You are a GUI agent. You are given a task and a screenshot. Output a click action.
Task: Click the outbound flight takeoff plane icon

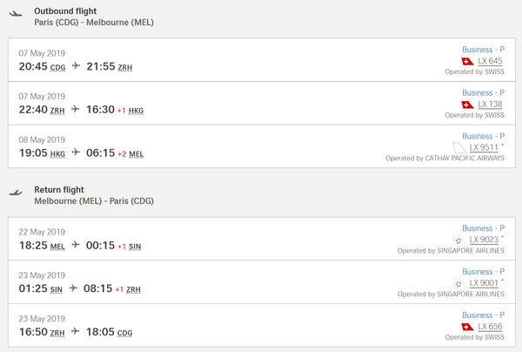point(16,14)
